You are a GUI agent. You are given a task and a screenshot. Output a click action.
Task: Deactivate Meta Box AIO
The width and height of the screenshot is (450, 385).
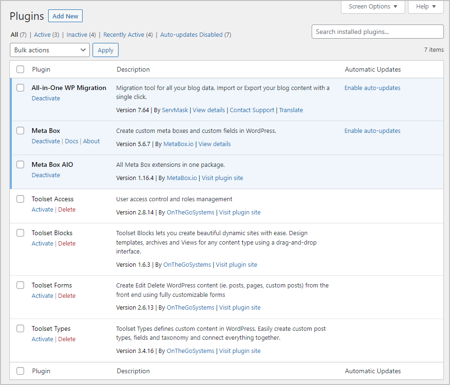coord(46,175)
